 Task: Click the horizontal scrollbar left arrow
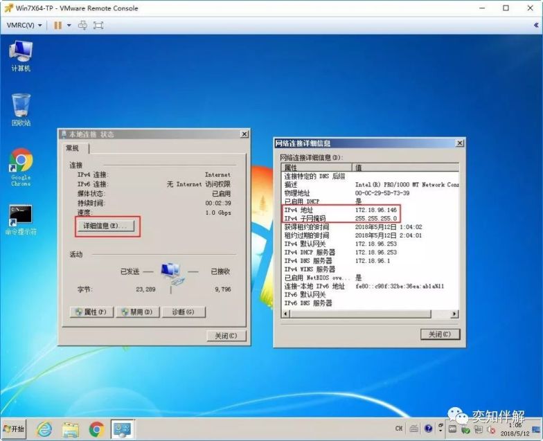coord(286,314)
